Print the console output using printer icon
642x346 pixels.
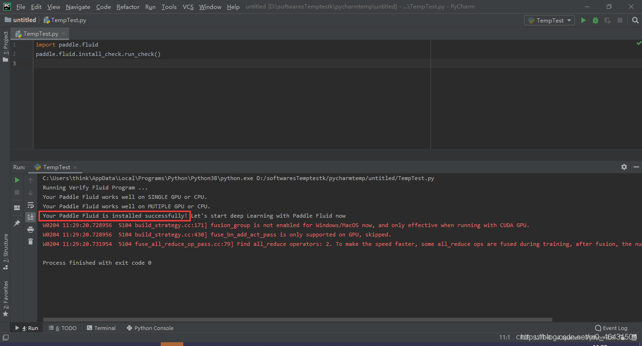(31, 229)
